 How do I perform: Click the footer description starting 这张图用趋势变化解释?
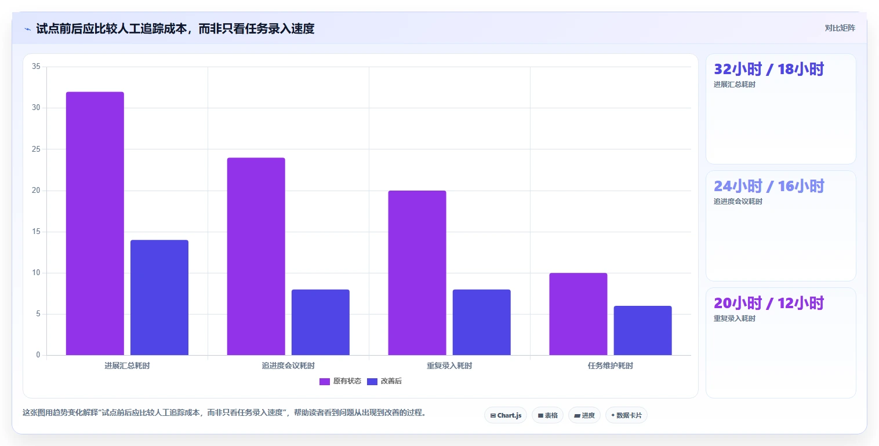pos(224,413)
